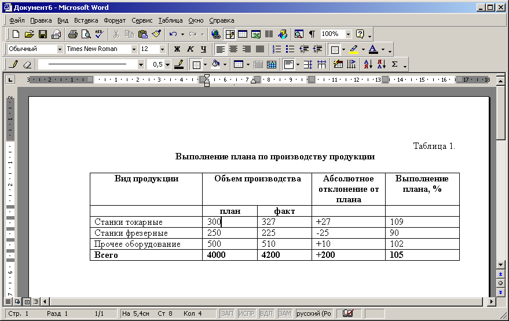Viewport: 509px width, 321px height.
Task: Click the language indicator русский
Action: (x=314, y=313)
